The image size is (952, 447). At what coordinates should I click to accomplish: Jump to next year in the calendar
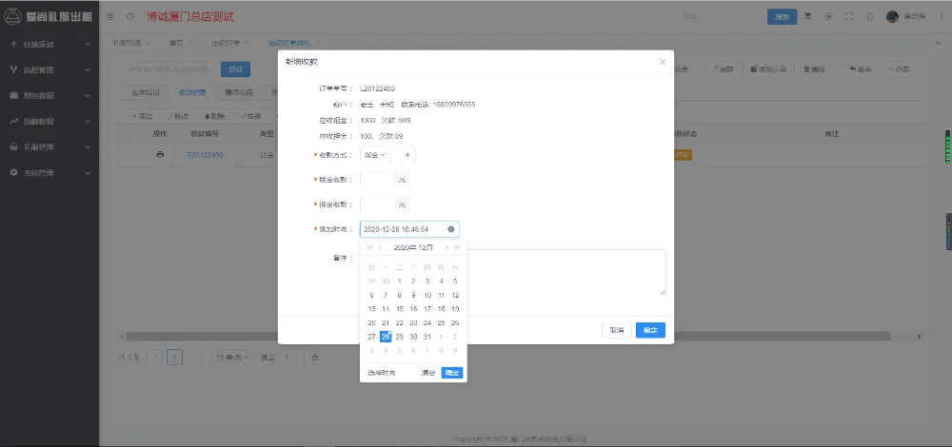click(458, 247)
